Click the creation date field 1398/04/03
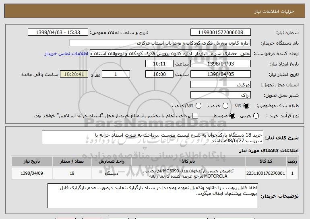Image resolution: width=310 pixels, height=219 pixels. [221, 64]
